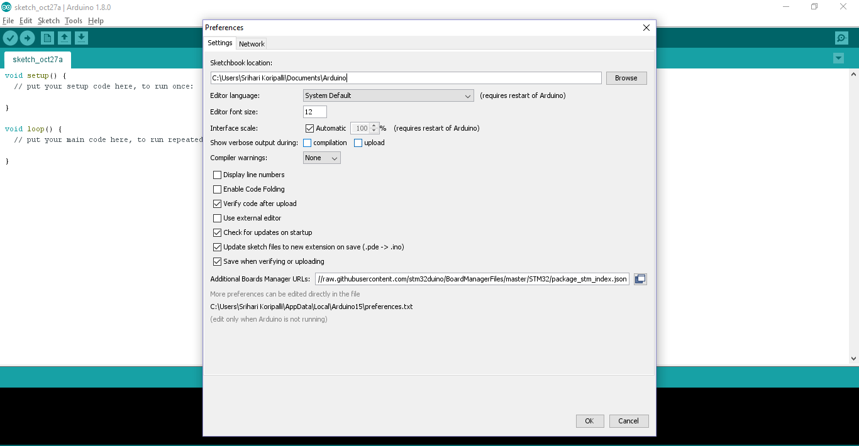Image resolution: width=859 pixels, height=446 pixels.
Task: Open the Tools menu
Action: click(x=73, y=20)
